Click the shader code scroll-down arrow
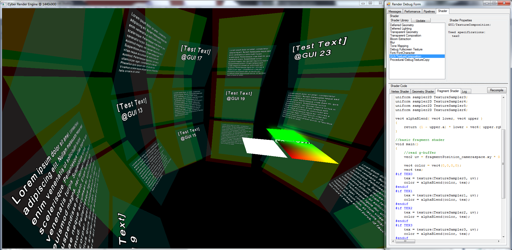 click(x=503, y=237)
